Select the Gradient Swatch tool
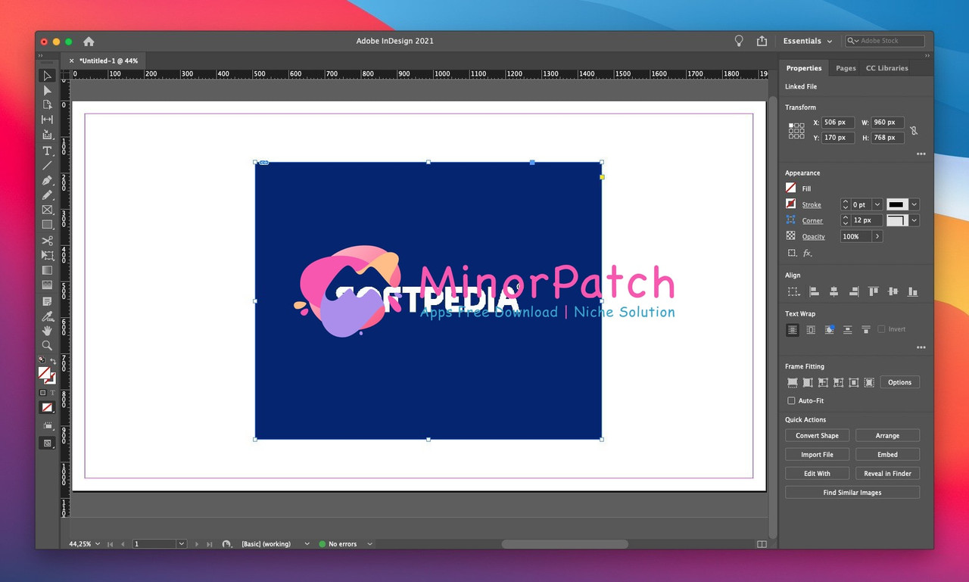The width and height of the screenshot is (969, 582). pos(47,270)
